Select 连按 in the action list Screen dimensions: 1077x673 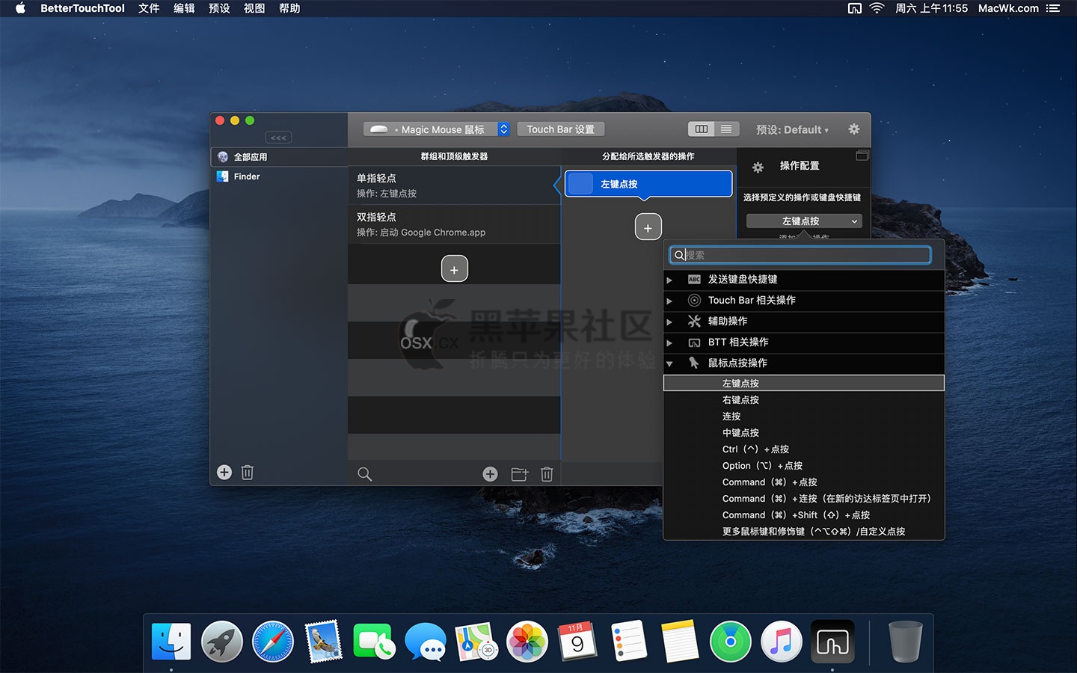pyautogui.click(x=804, y=416)
